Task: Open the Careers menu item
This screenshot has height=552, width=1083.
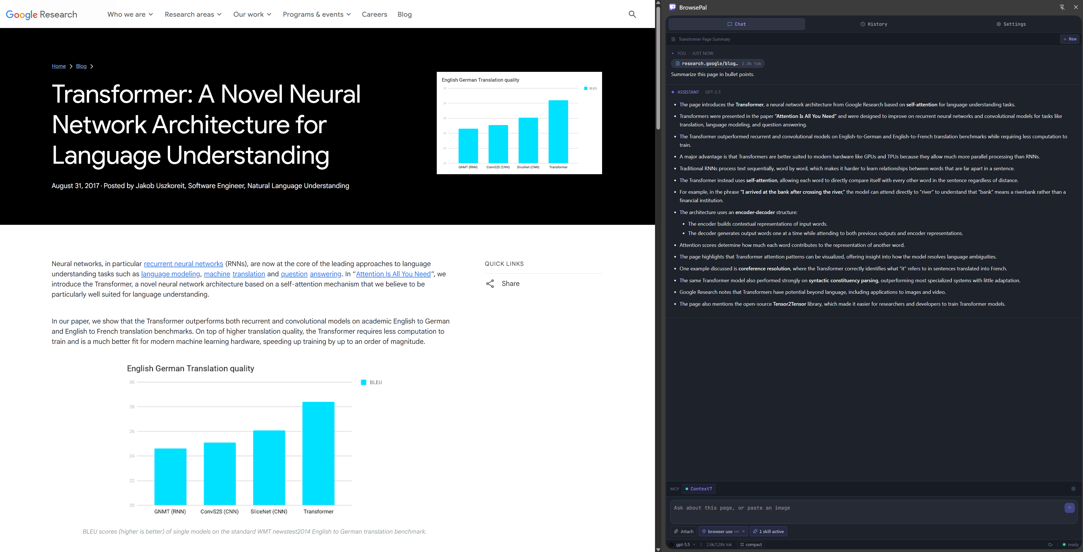Action: (x=374, y=14)
